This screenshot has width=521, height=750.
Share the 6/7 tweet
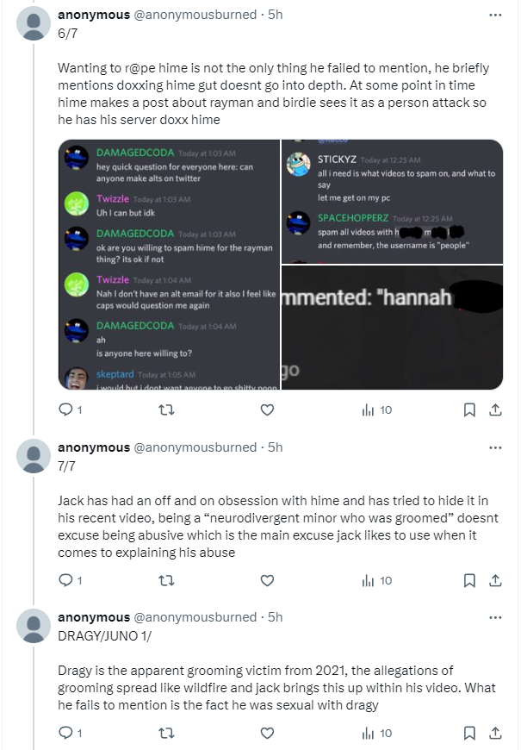(x=495, y=410)
